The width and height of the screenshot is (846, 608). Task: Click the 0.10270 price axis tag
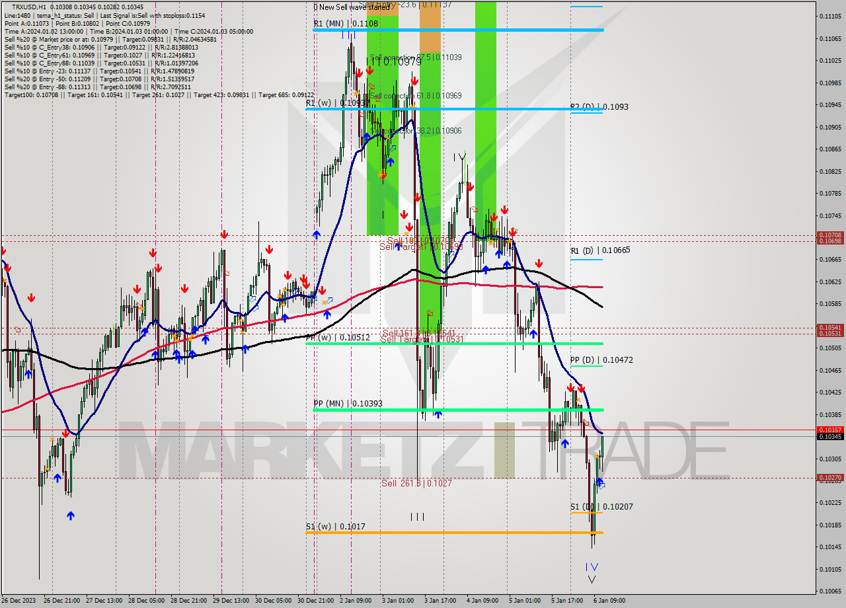click(830, 477)
